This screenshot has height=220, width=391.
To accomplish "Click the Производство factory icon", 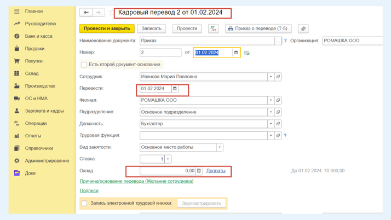I will (17, 86).
